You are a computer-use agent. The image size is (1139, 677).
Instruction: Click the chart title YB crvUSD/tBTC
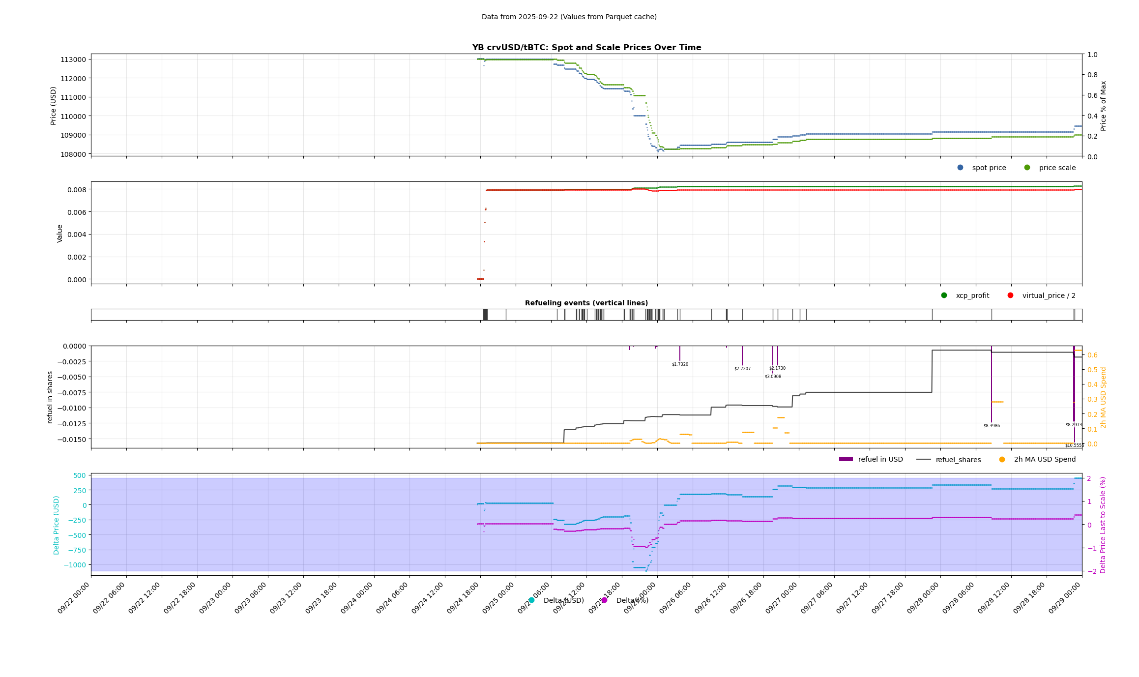[586, 48]
